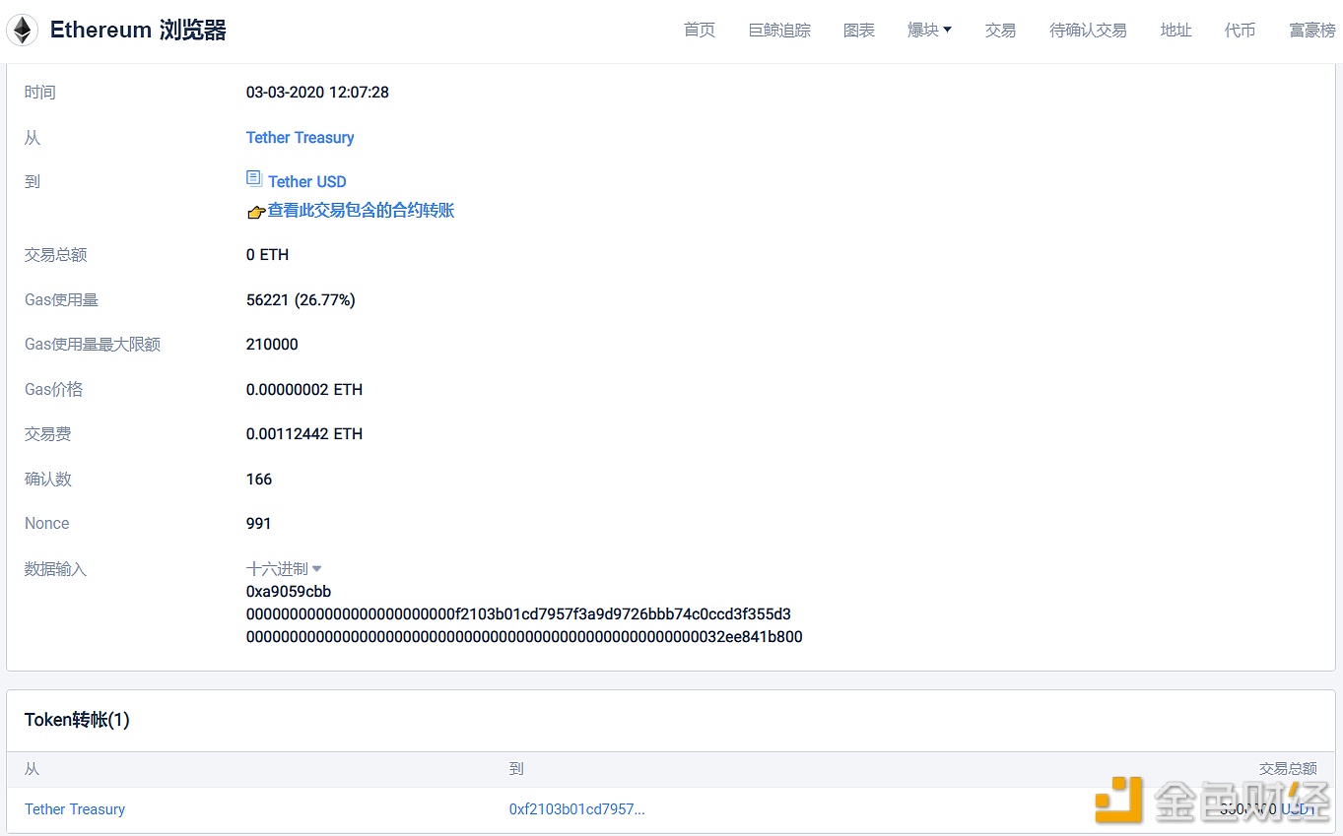Select the gas limit value 210000
This screenshot has width=1343, height=836.
272,345
